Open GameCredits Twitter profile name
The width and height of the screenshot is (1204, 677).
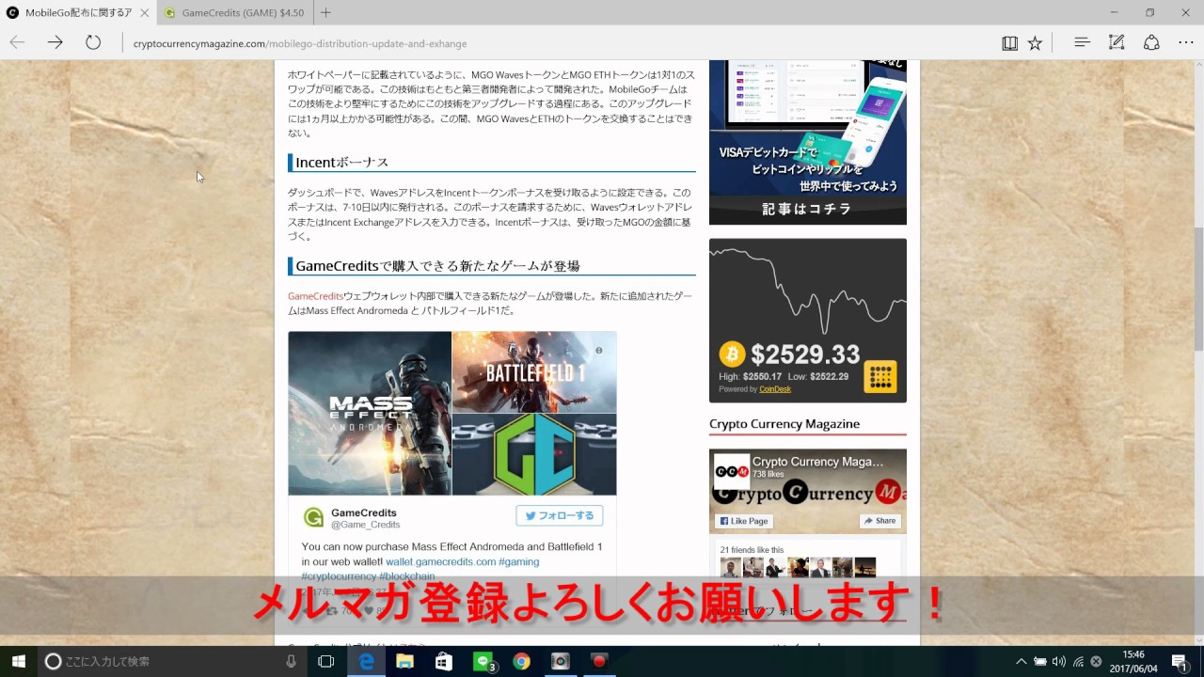364,512
